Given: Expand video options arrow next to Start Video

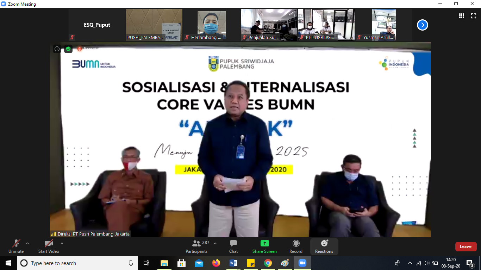Looking at the screenshot, I should click(62, 243).
